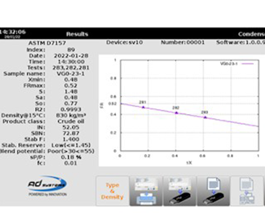
Task: Export document to network icon
Action: 247,191
